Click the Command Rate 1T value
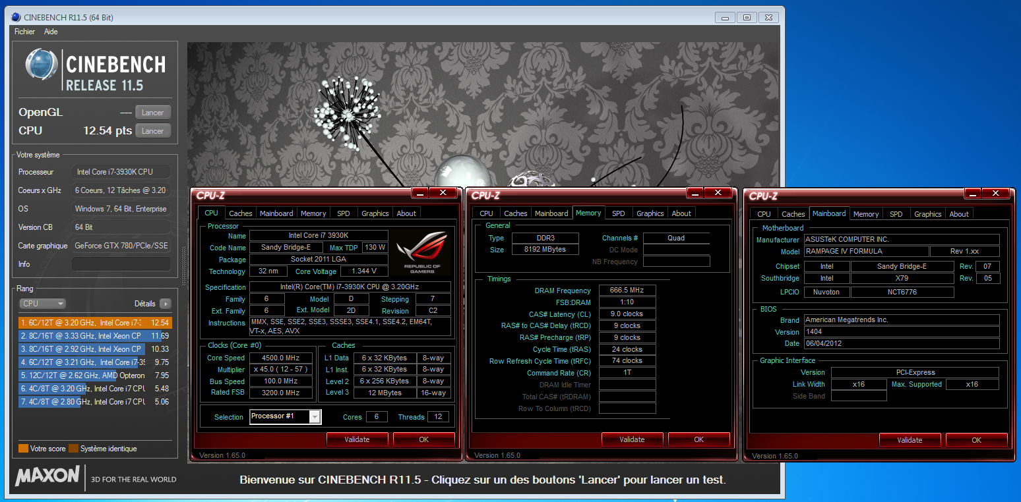Viewport: 1021px width, 502px height. 627,373
